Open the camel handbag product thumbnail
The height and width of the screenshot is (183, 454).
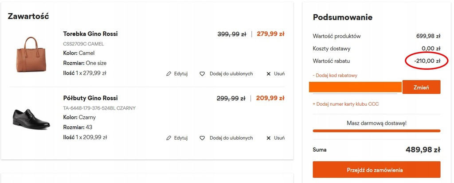(x=31, y=54)
